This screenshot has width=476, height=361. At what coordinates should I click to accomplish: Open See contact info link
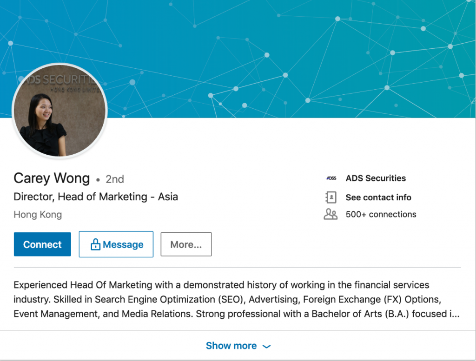[378, 197]
